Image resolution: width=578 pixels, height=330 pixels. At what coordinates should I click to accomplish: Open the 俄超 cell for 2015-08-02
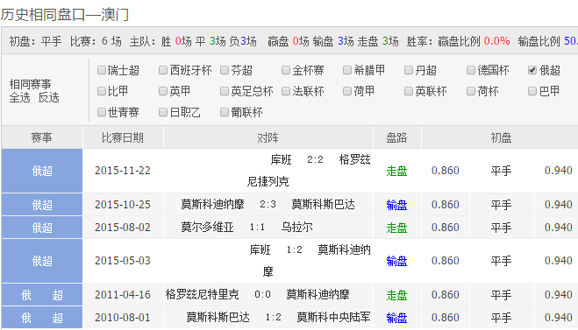[41, 228]
